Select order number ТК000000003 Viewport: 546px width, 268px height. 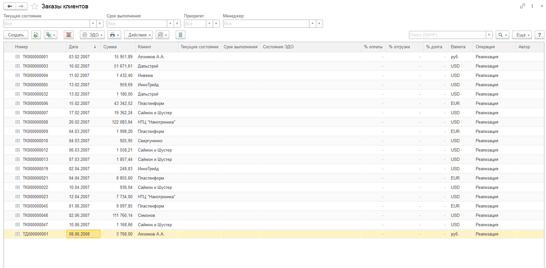pyautogui.click(x=35, y=66)
